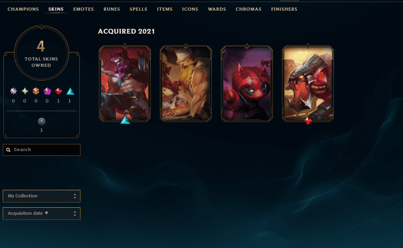
Task: Select the cyan triangle tier icon in sidebar
Action: pos(70,91)
